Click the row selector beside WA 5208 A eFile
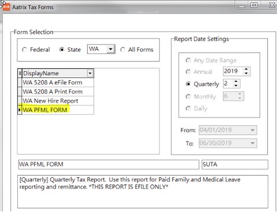The image size is (277, 212). [x=20, y=83]
